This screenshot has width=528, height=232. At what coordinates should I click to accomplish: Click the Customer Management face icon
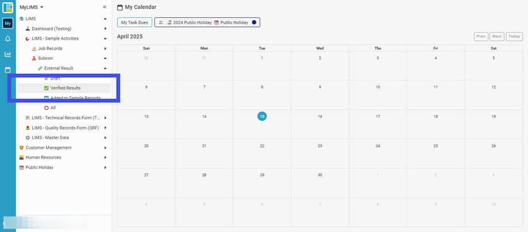(22, 148)
